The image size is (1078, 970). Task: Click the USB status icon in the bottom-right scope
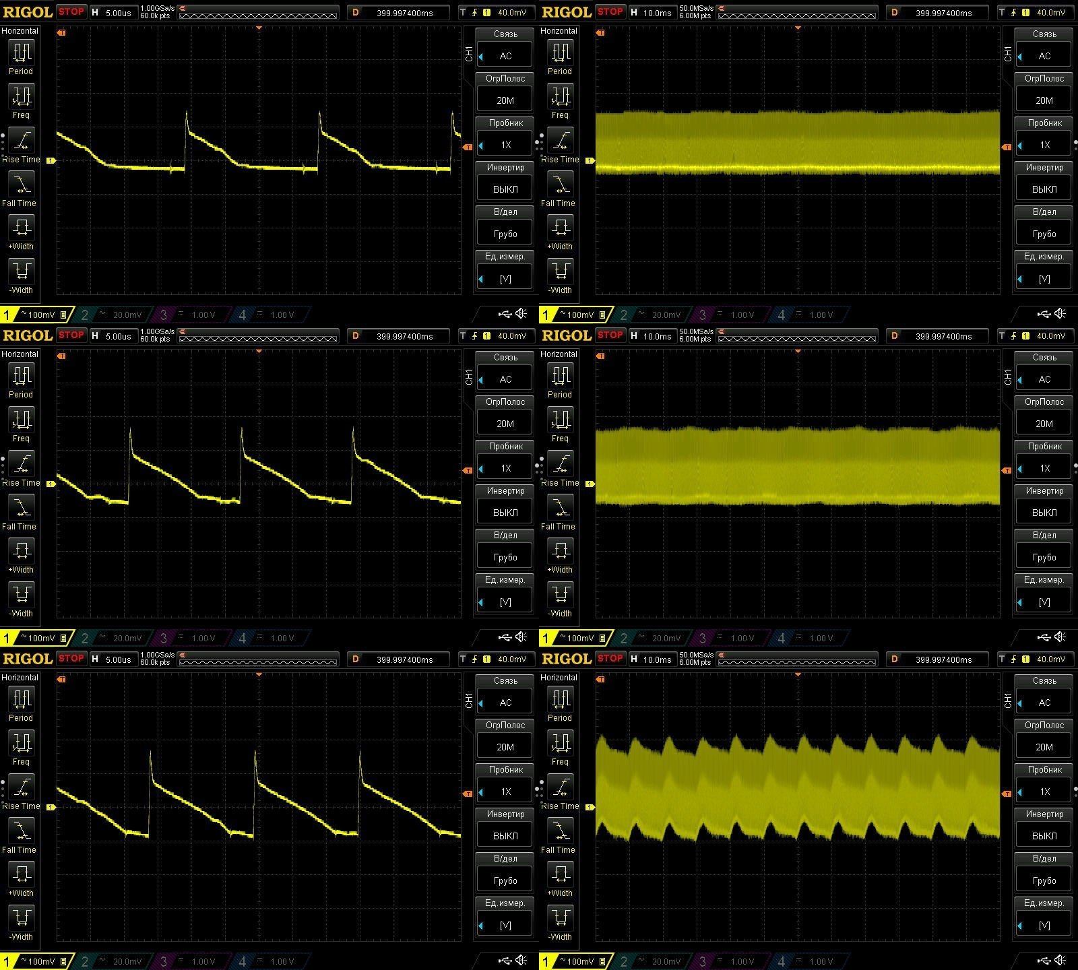point(1044,961)
